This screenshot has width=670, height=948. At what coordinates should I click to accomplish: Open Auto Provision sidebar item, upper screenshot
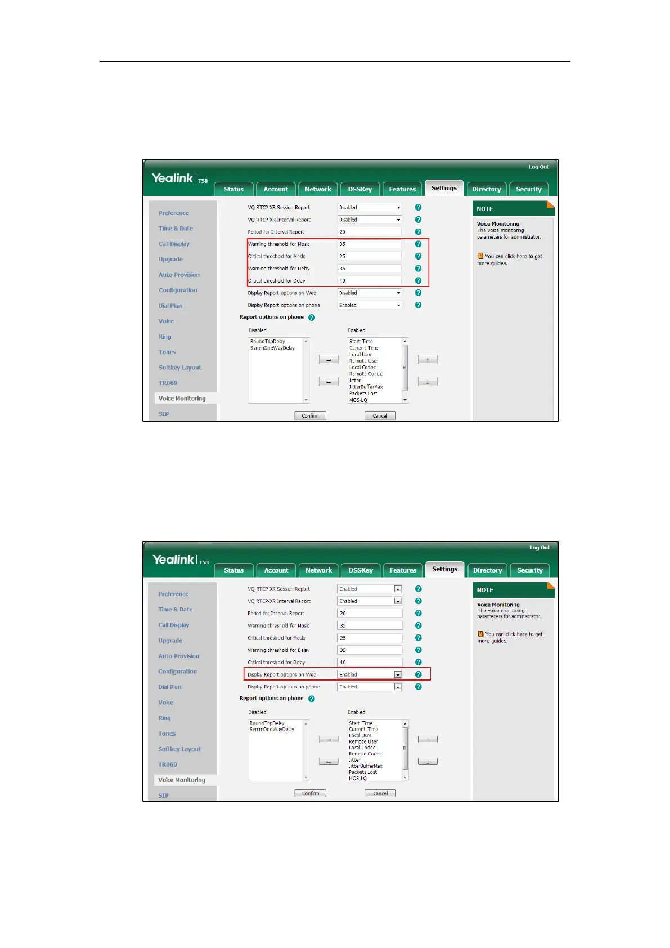[179, 275]
